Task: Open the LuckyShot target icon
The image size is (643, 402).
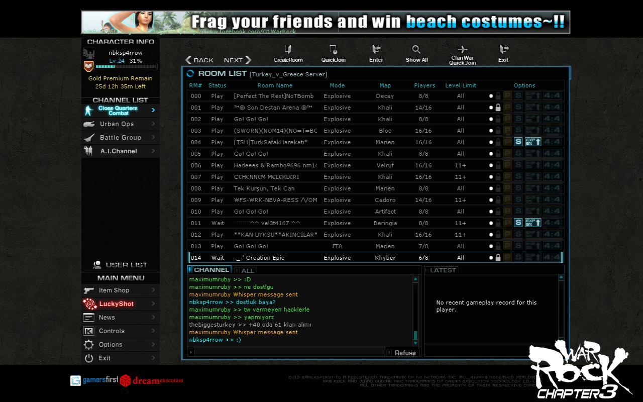Action: tap(89, 304)
